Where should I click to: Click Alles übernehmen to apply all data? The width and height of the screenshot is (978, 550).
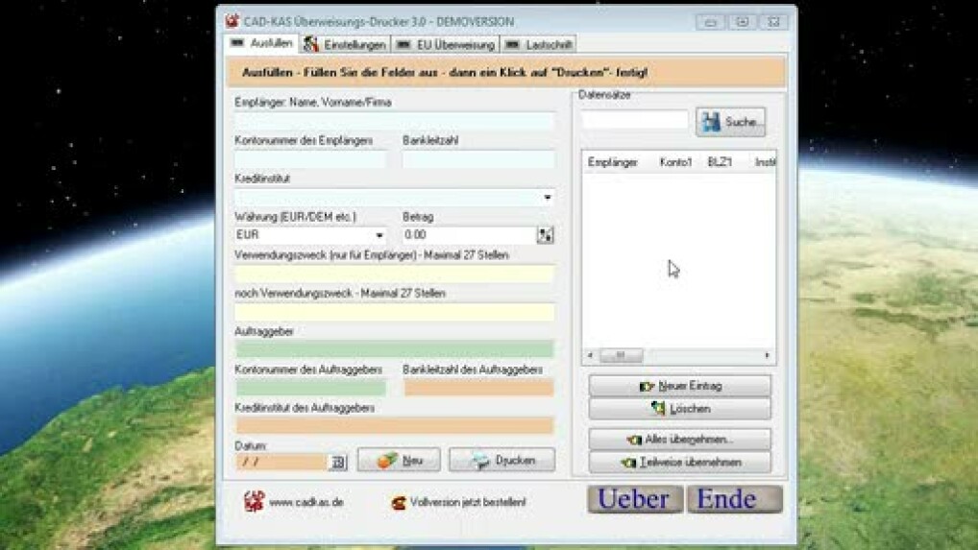tap(679, 440)
